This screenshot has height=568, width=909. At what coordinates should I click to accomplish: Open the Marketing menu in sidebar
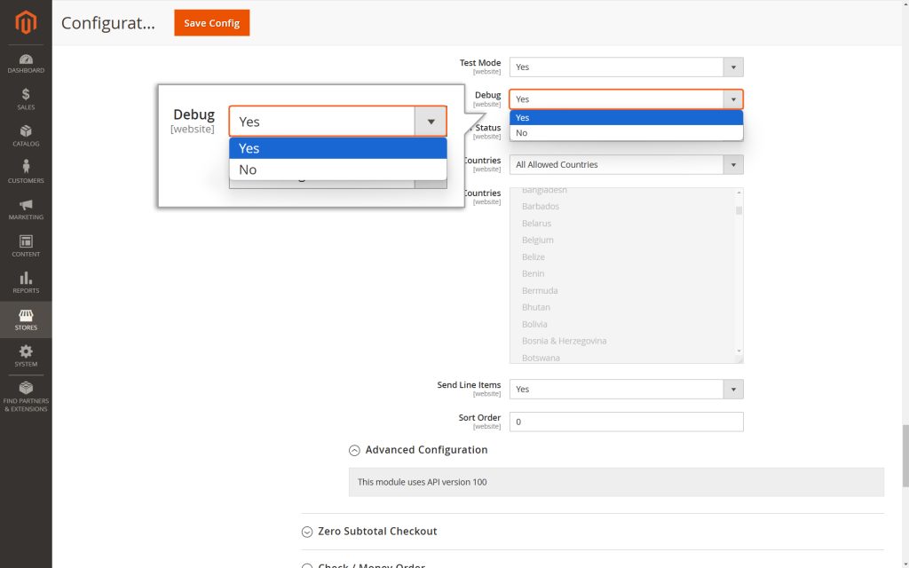click(x=26, y=209)
